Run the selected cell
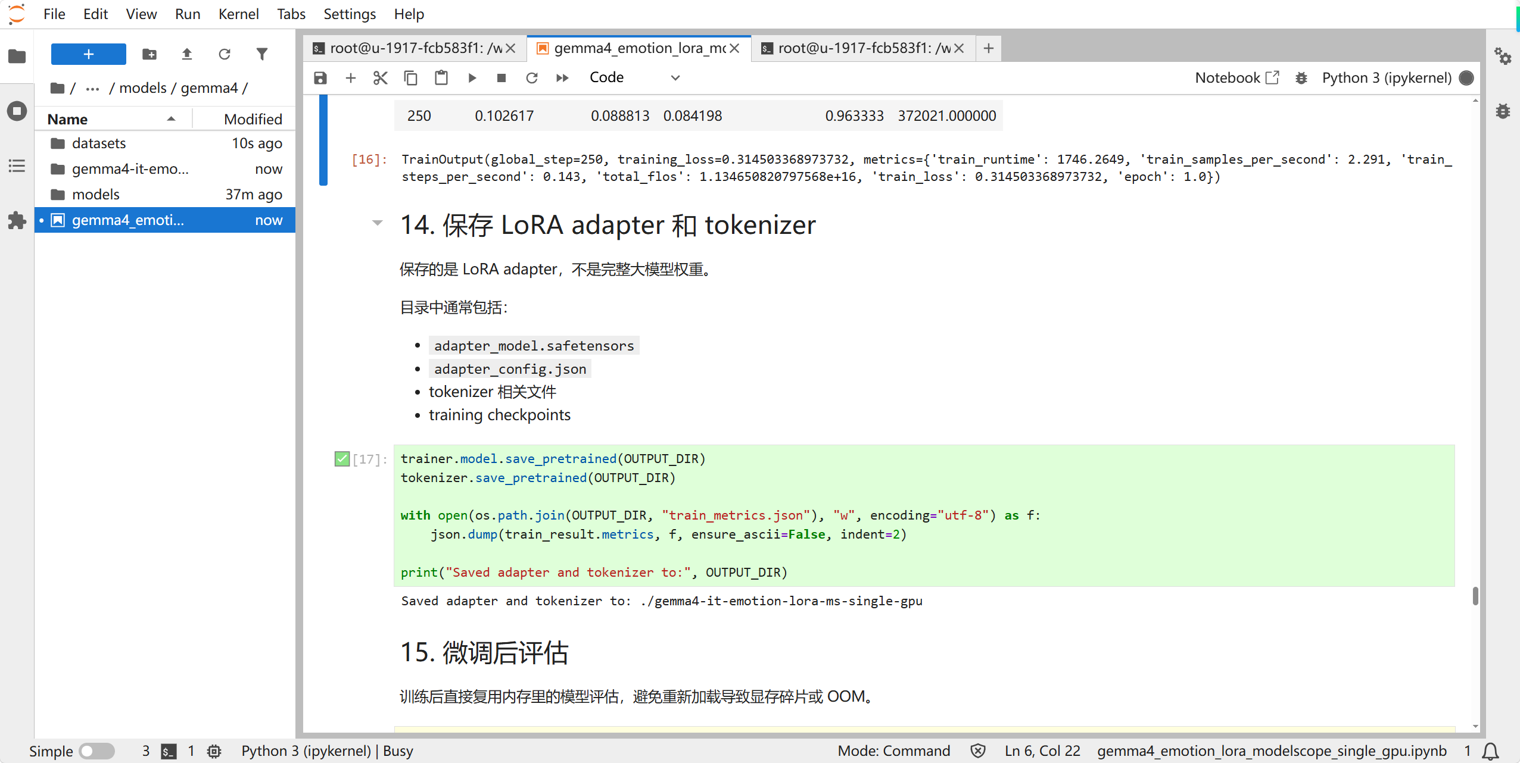The height and width of the screenshot is (763, 1520). (472, 78)
